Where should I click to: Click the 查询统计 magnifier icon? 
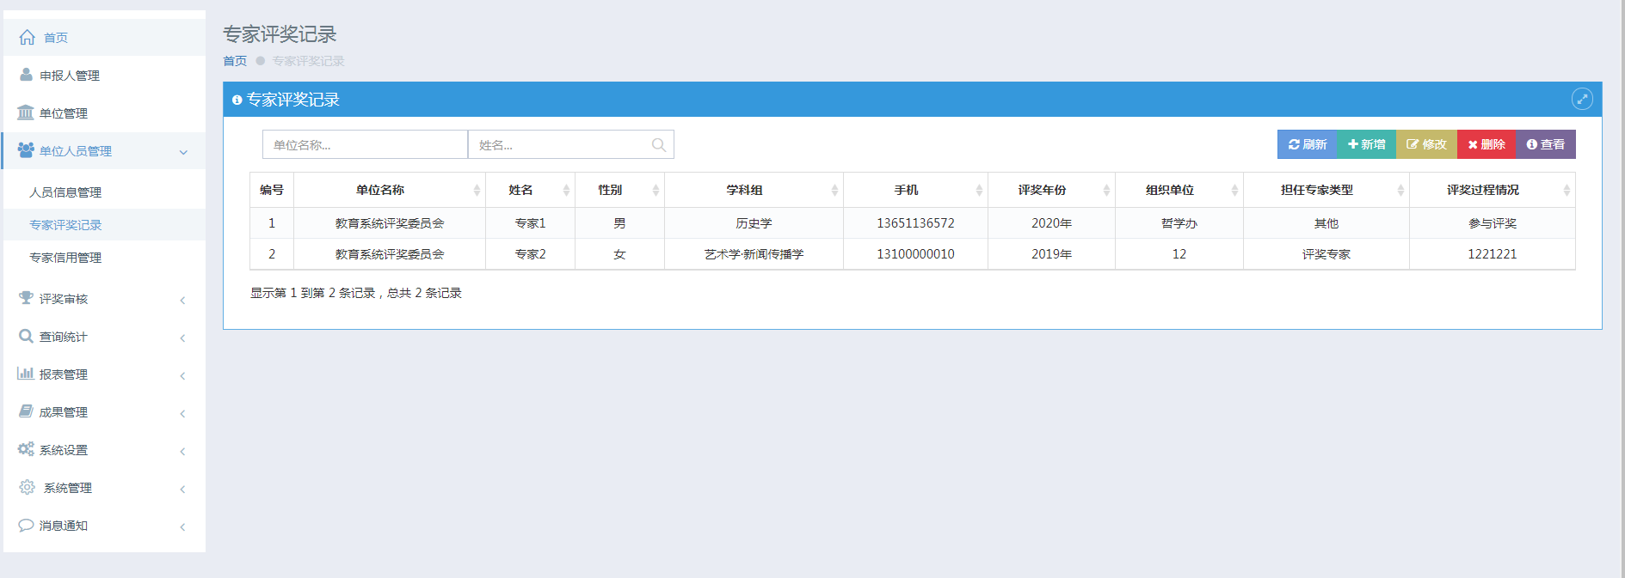tap(26, 336)
